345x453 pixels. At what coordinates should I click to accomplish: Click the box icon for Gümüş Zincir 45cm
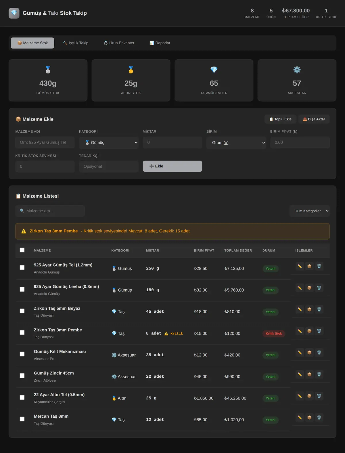309,374
